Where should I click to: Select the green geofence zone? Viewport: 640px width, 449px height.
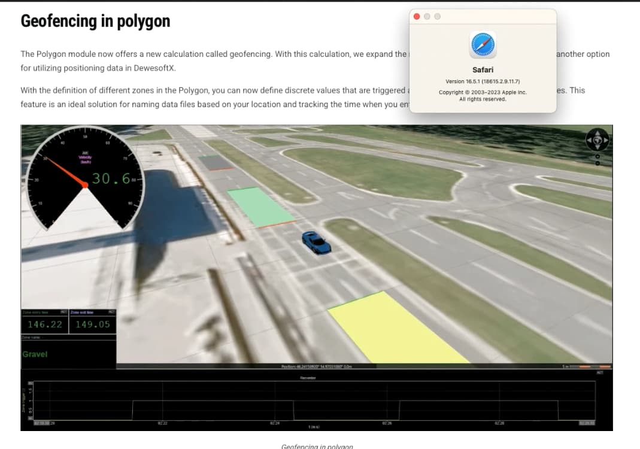pos(259,205)
